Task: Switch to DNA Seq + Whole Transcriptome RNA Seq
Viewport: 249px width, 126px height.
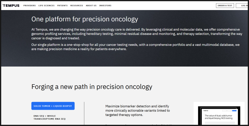Action: click(x=49, y=117)
